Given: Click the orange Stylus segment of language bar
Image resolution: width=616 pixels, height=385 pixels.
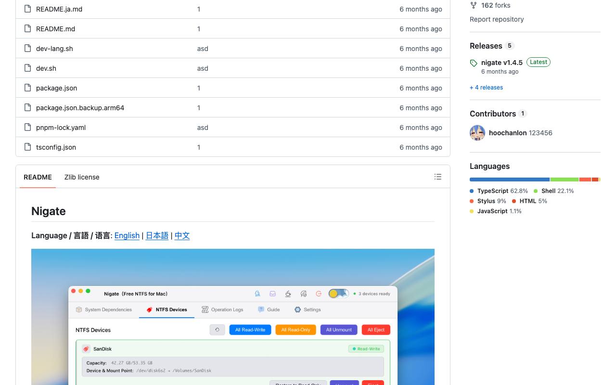Looking at the screenshot, I should 585,180.
